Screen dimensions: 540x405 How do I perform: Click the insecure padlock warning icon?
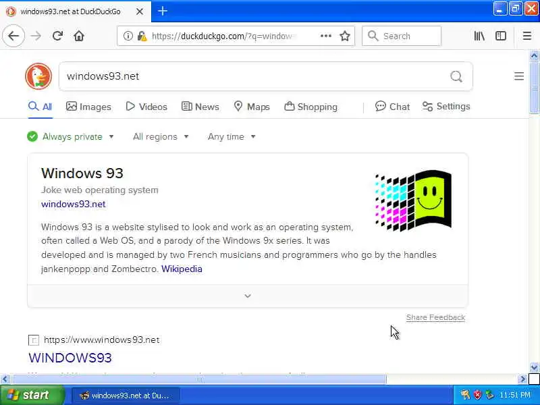coord(142,36)
